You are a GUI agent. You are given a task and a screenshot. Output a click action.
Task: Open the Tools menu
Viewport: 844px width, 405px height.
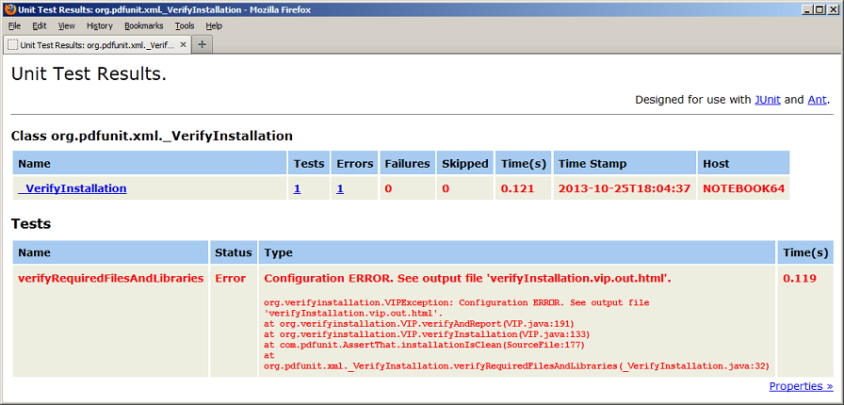click(184, 25)
